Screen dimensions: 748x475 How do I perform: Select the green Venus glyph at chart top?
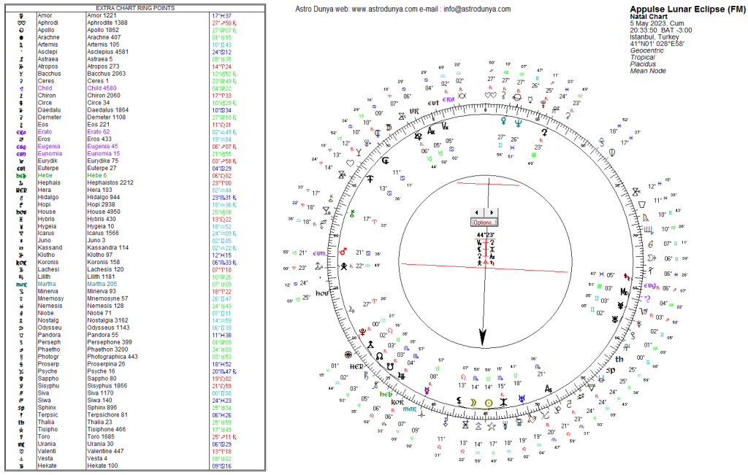coord(503,121)
